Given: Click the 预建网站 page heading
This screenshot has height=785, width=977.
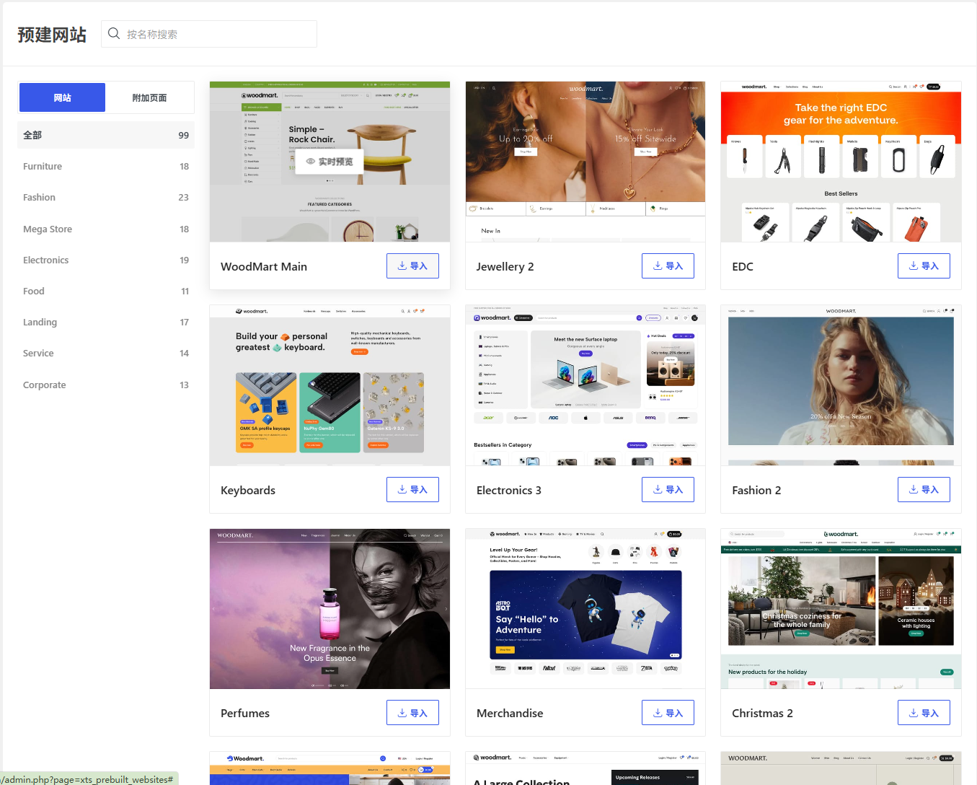Looking at the screenshot, I should click(52, 35).
